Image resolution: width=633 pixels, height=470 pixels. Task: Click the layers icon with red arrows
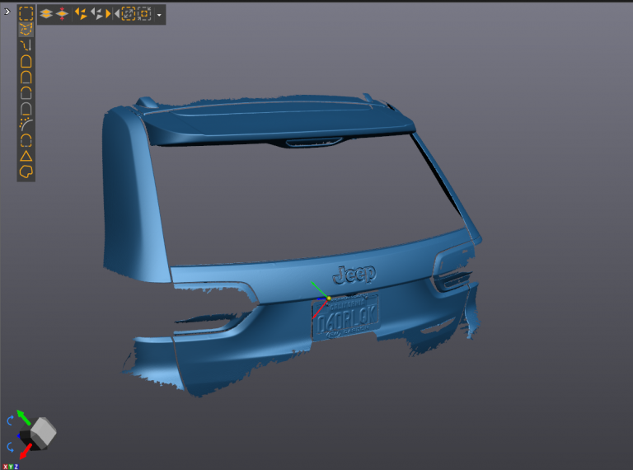62,14
